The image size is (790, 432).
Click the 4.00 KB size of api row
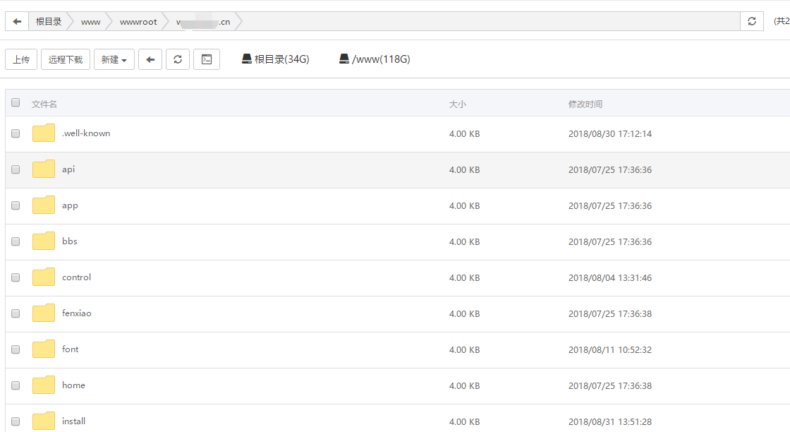465,170
